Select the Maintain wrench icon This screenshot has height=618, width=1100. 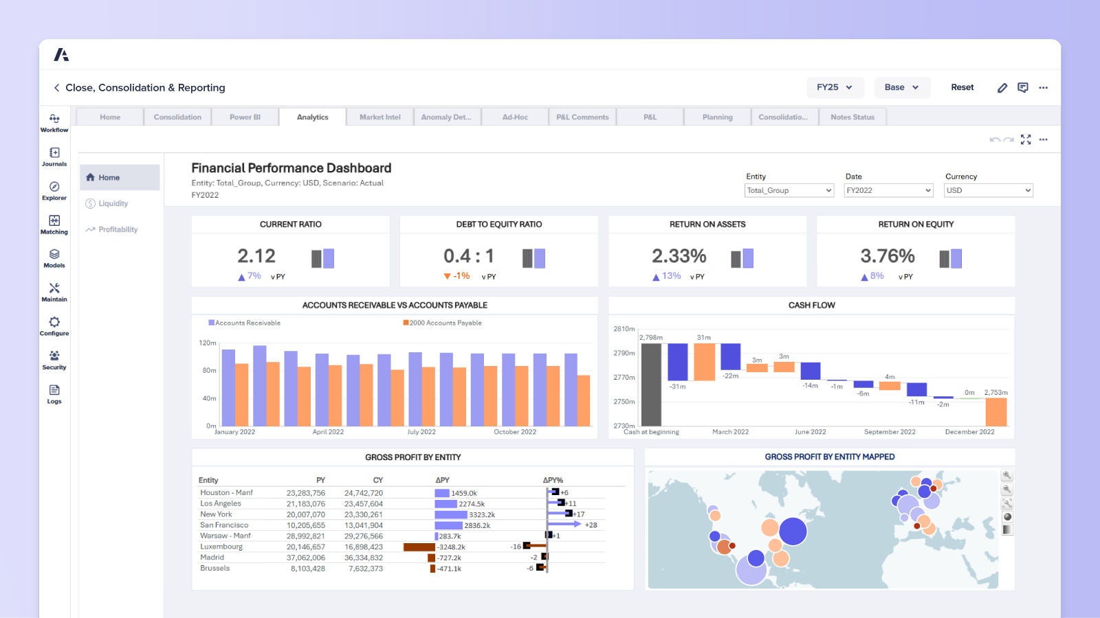54,291
